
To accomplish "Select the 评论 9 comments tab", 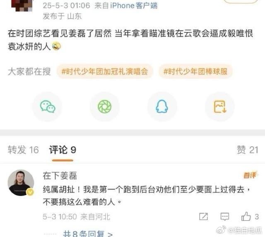I will (x=63, y=150).
